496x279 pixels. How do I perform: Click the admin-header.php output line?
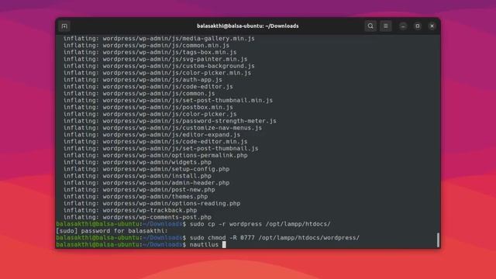146,183
